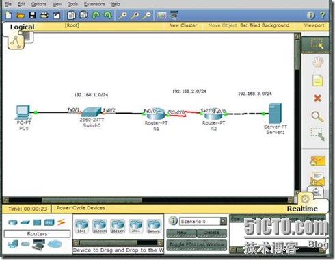This screenshot has width=335, height=260.
Task: Click Toggle PDU List Window
Action: point(197,244)
